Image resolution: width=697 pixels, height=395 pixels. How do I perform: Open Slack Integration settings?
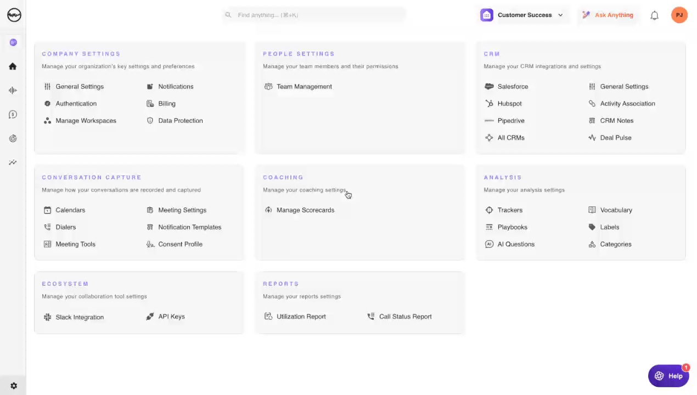tap(79, 317)
